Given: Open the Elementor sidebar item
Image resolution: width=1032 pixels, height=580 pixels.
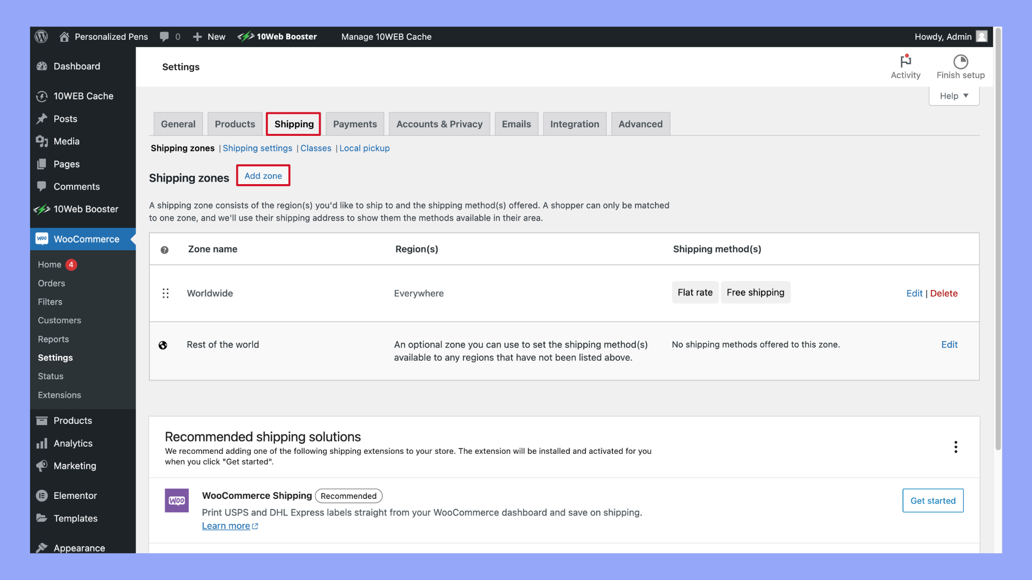Looking at the screenshot, I should click(x=75, y=496).
